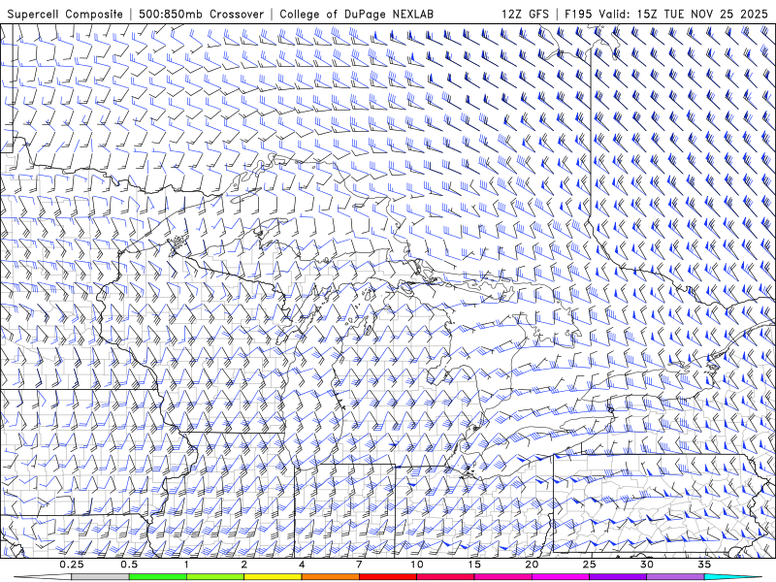776x582 pixels.
Task: Click the "0.5" legend scale value
Action: pos(129,565)
